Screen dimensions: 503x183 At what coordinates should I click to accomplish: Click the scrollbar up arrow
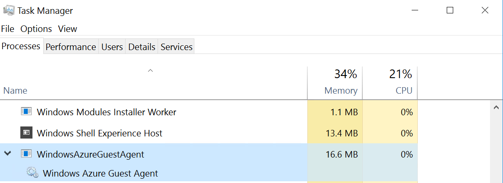point(496,107)
